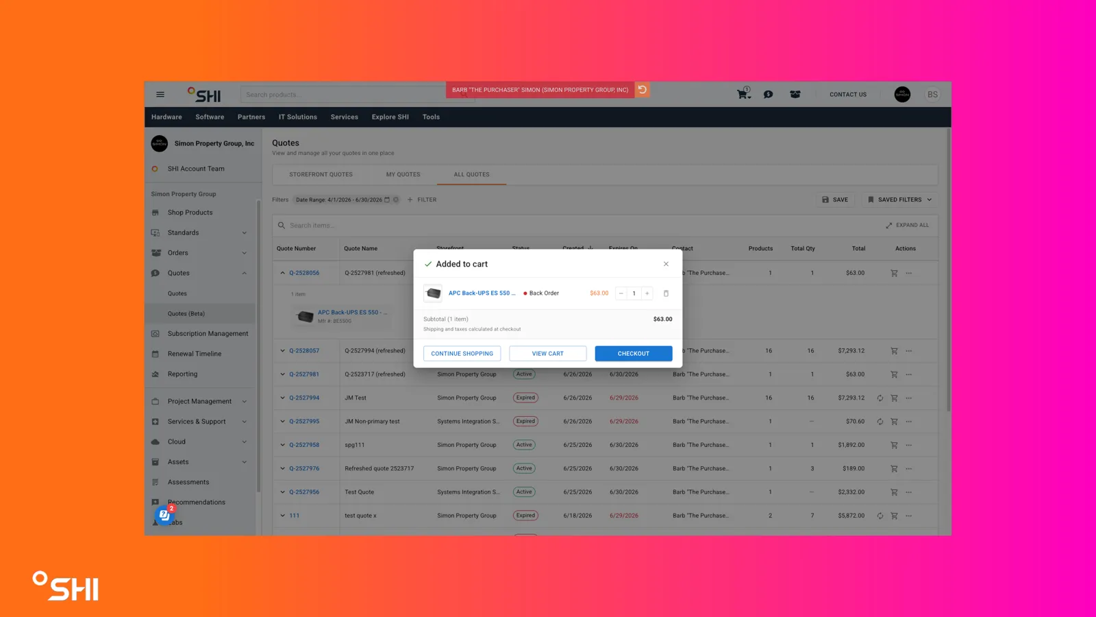Open more actions for quote Q-2528056
The image size is (1096, 617).
click(x=909, y=273)
